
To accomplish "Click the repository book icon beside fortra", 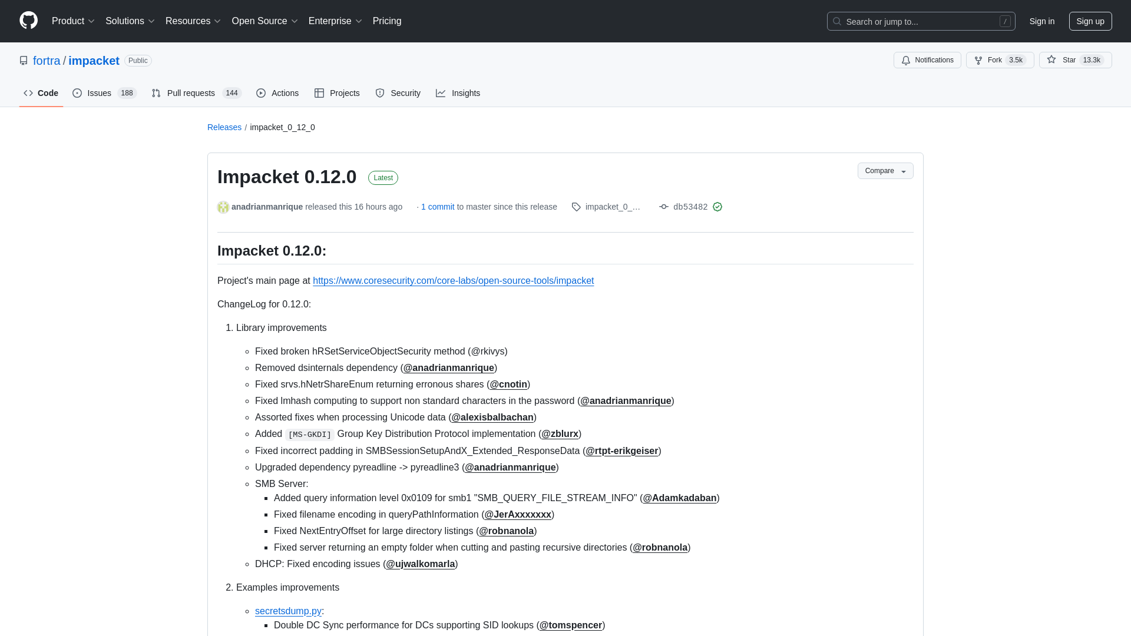I will point(24,61).
